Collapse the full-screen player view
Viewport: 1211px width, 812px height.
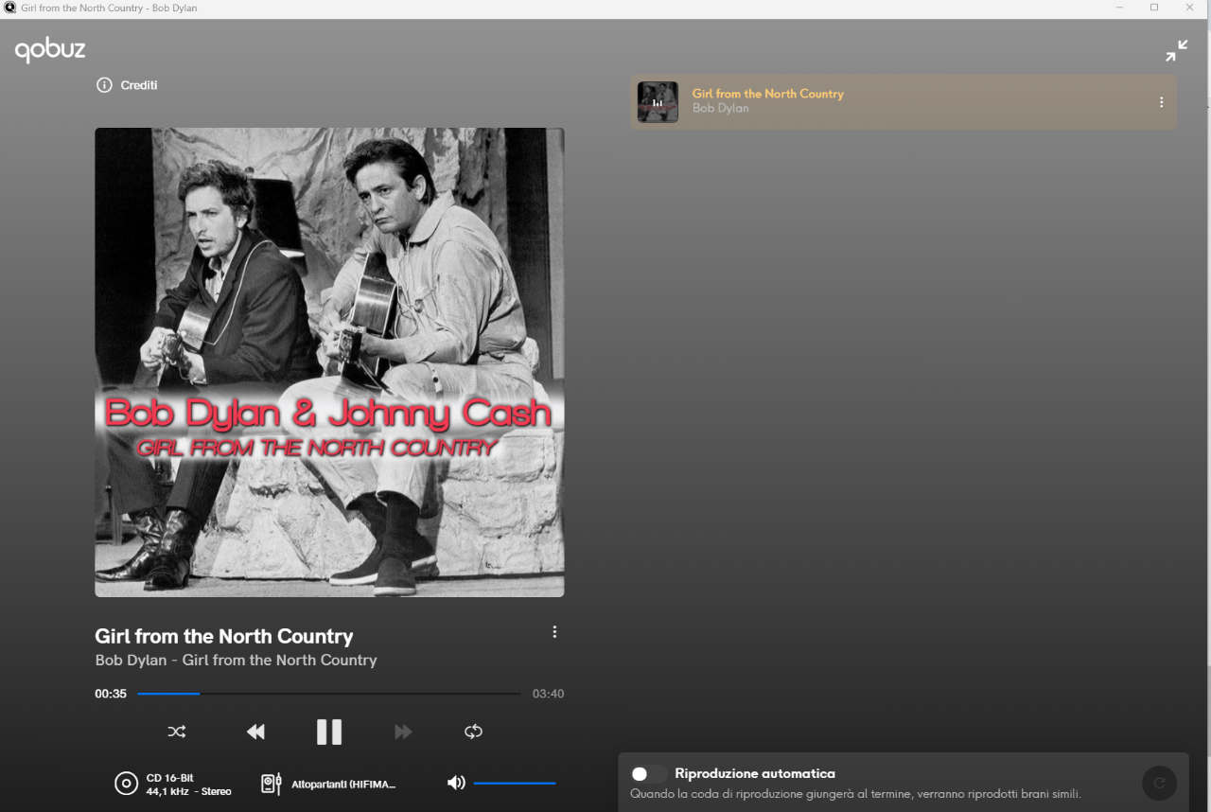(x=1176, y=51)
